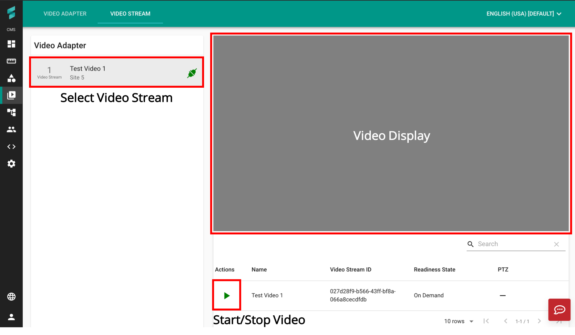Viewport: 575px width, 335px height.
Task: Sort by the Name column header
Action: pyautogui.click(x=259, y=270)
